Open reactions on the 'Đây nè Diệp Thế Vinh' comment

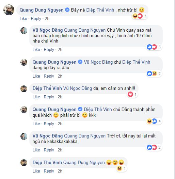click(x=139, y=16)
